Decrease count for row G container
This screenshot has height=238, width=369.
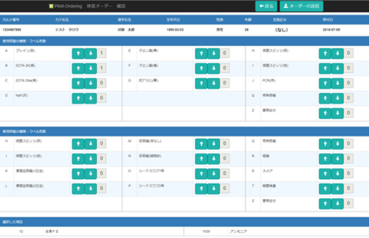click(213, 83)
